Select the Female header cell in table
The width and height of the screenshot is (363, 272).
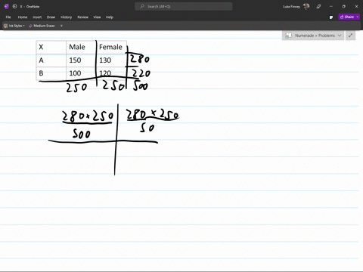click(111, 47)
